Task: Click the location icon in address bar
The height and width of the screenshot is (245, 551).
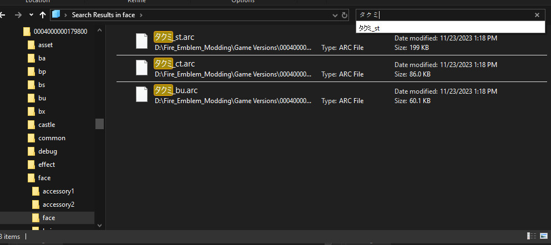Action: [x=56, y=15]
